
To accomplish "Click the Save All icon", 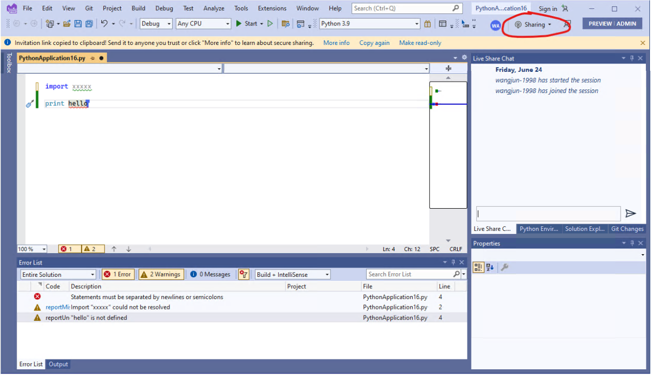I will pos(88,24).
